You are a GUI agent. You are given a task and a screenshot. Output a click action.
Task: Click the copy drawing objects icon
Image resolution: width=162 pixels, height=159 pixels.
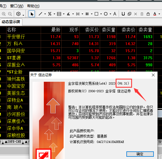tap(129, 14)
